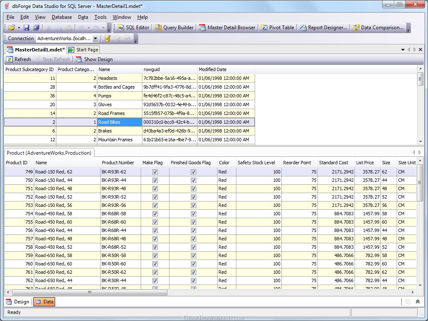The width and height of the screenshot is (428, 321).
Task: Expand the main toolbar options dropdown
Action: coord(109,28)
